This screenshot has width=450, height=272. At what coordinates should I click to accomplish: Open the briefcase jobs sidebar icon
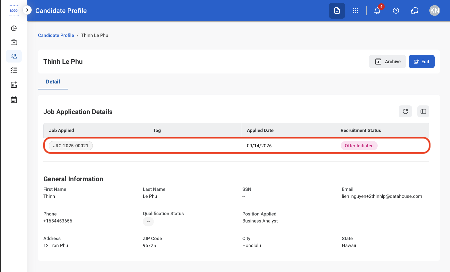(14, 42)
